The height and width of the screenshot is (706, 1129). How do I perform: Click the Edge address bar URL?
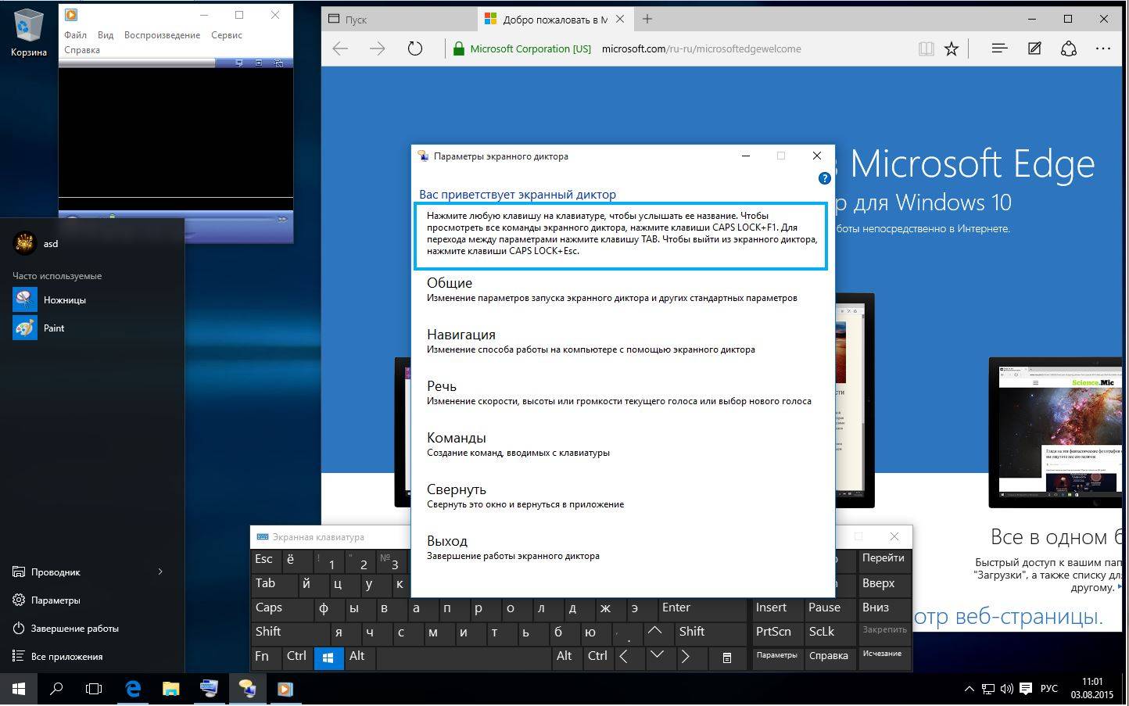pyautogui.click(x=701, y=48)
